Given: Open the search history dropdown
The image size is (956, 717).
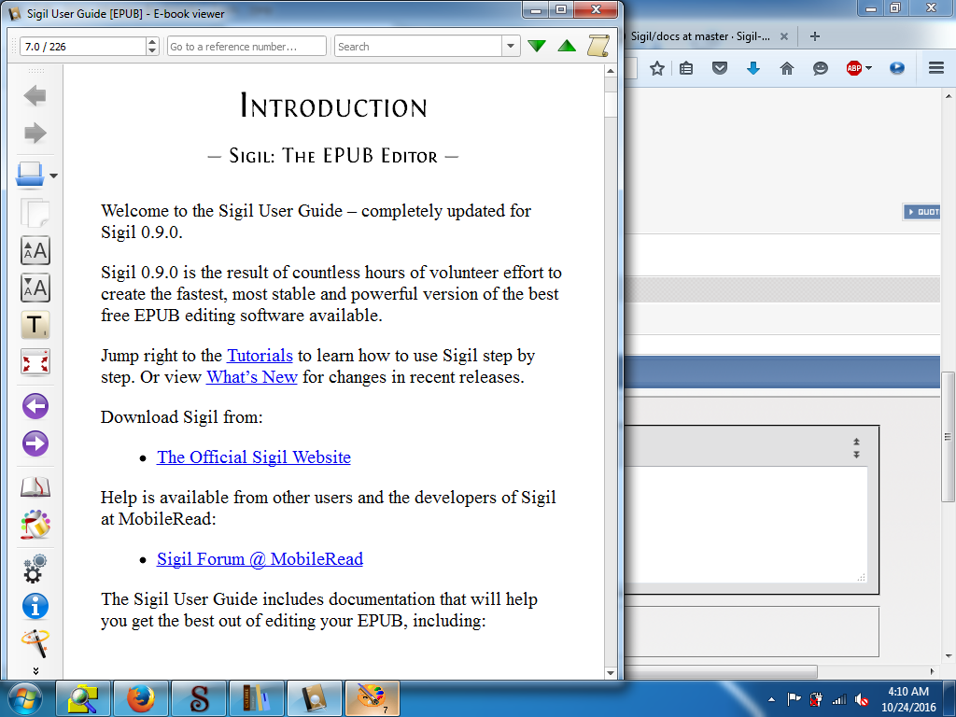Looking at the screenshot, I should (511, 47).
